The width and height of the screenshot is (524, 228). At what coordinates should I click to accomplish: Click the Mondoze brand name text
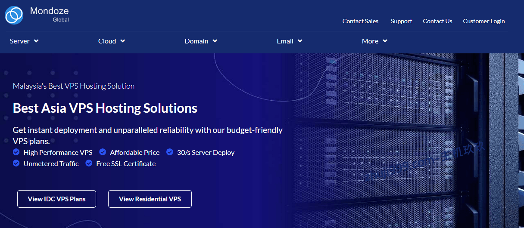(x=49, y=11)
